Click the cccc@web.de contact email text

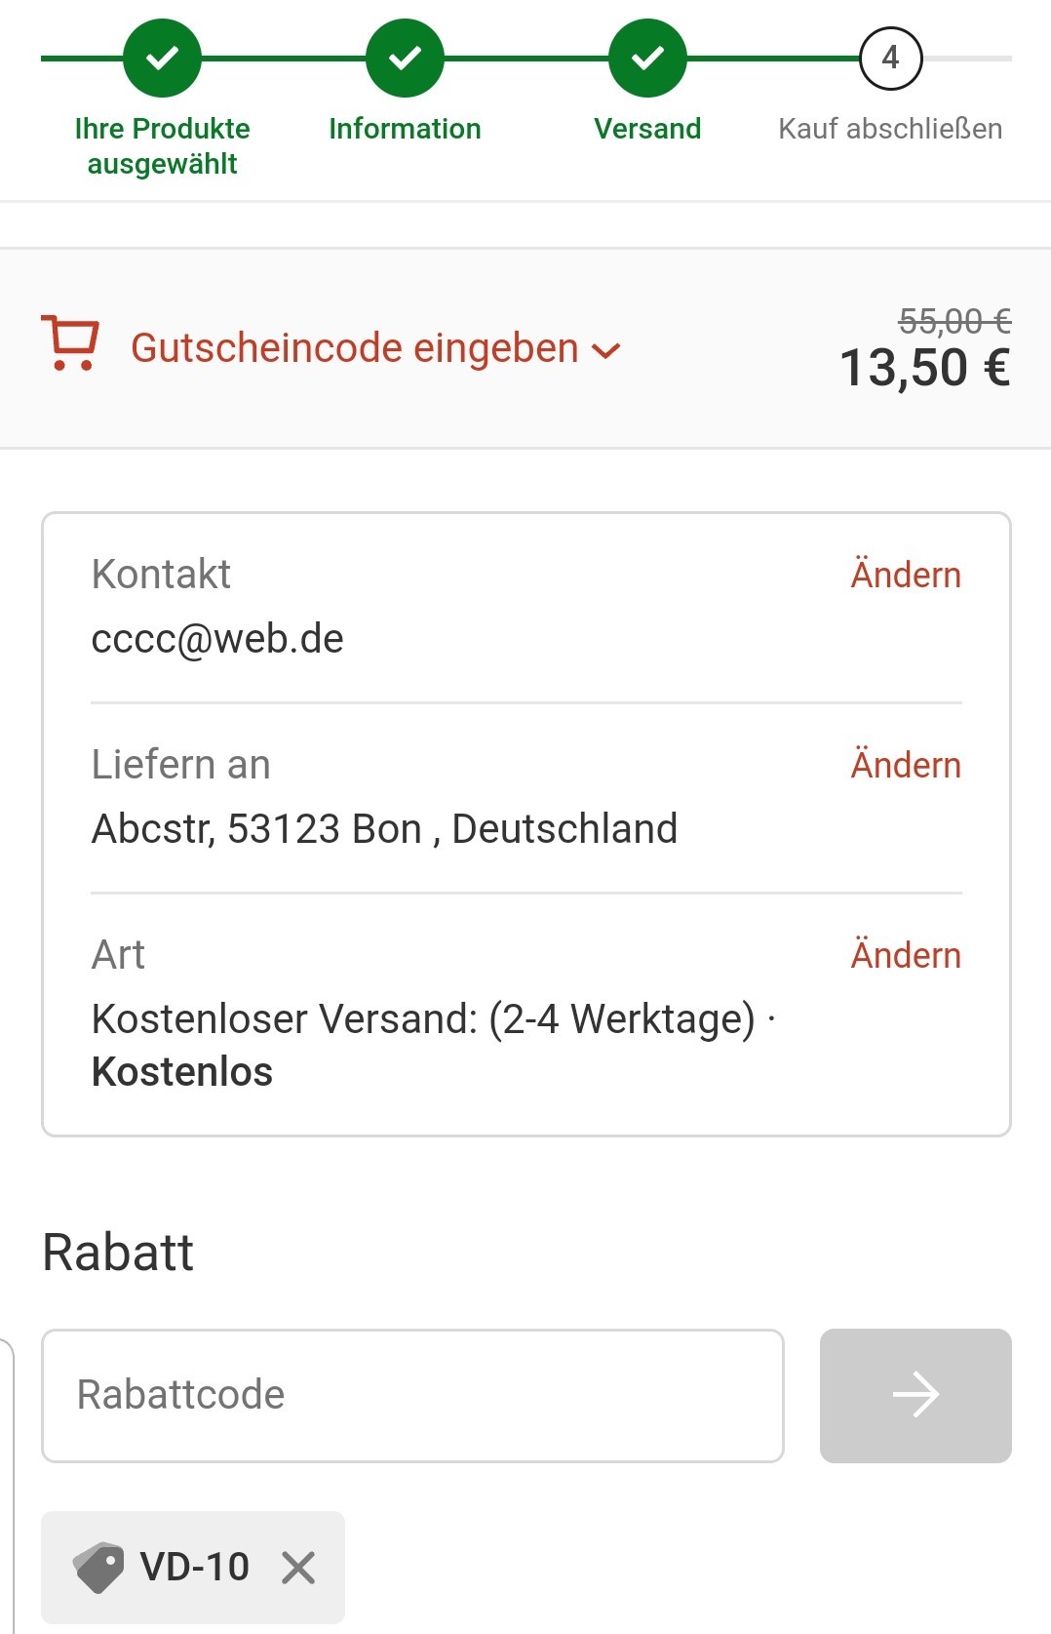click(x=217, y=639)
